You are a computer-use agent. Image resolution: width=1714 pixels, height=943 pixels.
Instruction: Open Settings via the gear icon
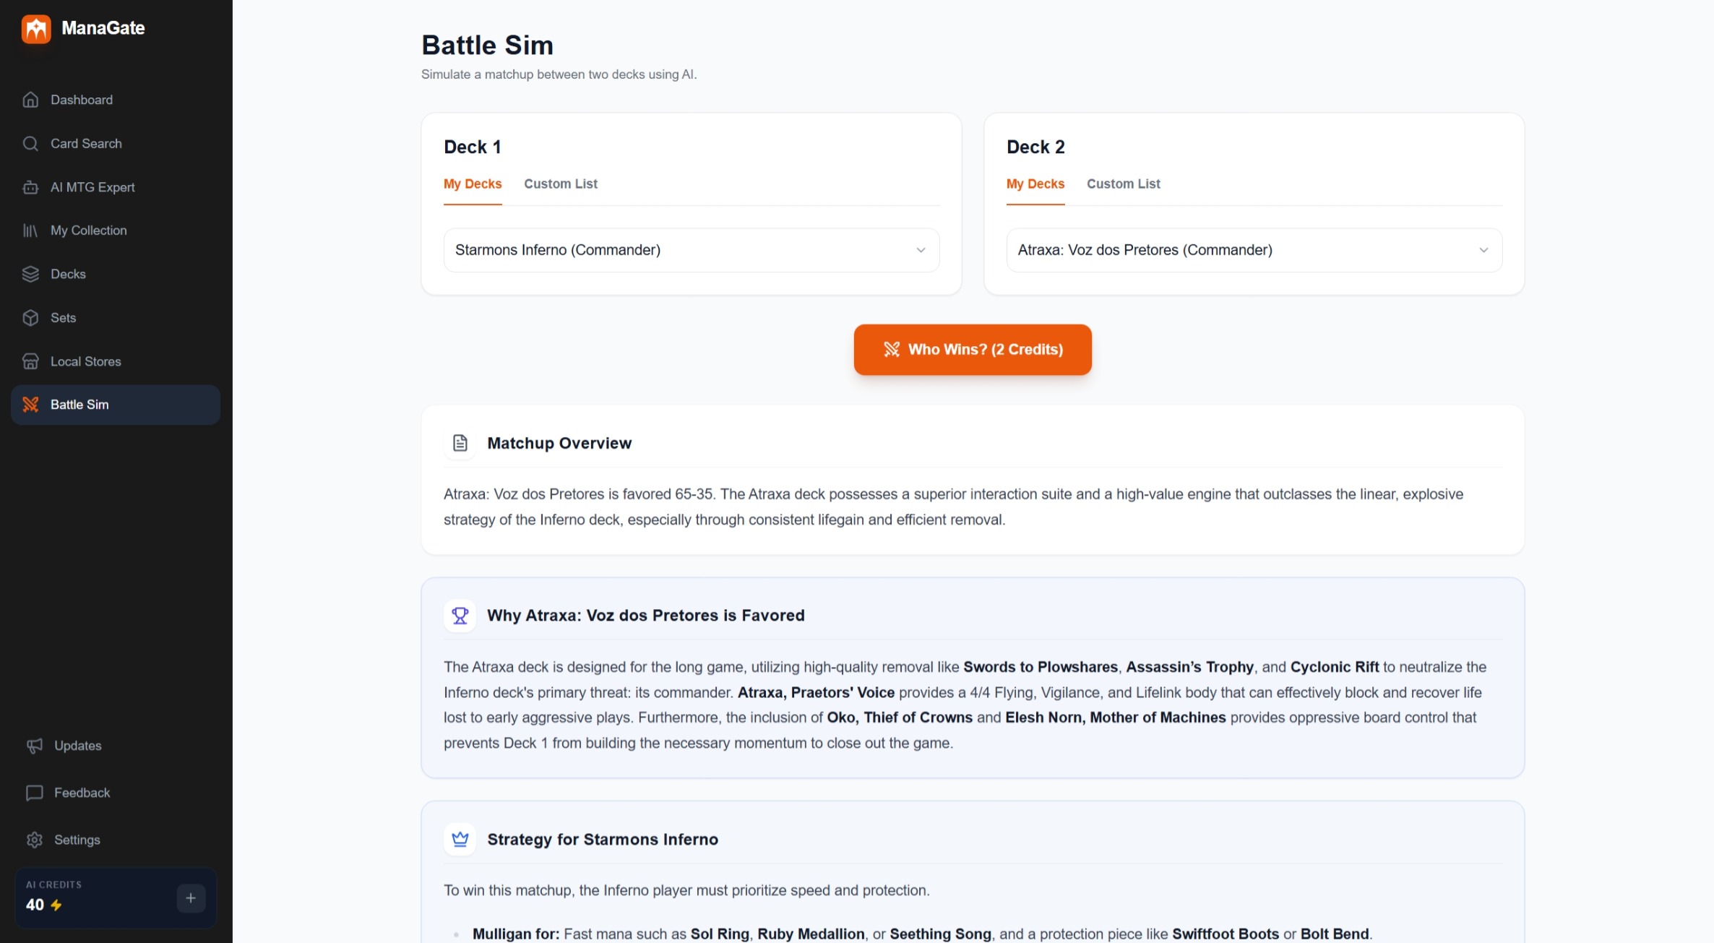(34, 840)
